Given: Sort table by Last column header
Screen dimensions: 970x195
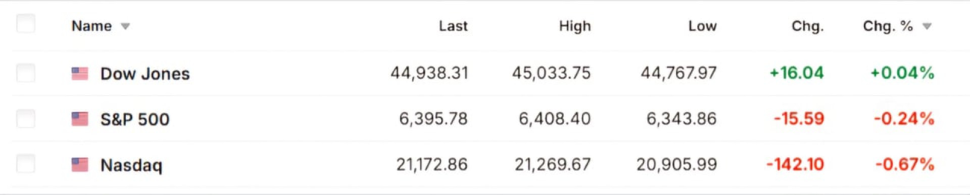Looking at the screenshot, I should (453, 26).
